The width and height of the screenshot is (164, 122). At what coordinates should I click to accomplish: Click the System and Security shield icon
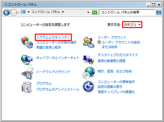27,42
